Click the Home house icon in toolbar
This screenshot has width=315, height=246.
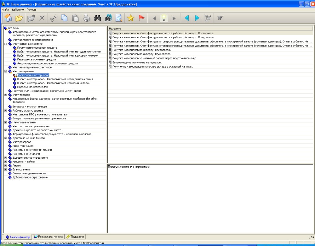[9, 18]
